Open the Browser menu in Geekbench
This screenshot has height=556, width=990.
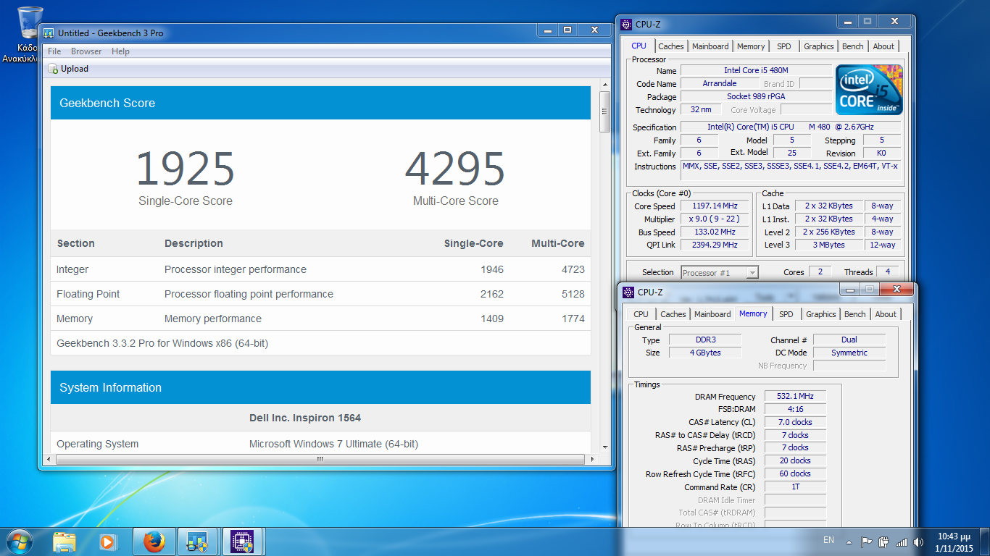tap(86, 51)
